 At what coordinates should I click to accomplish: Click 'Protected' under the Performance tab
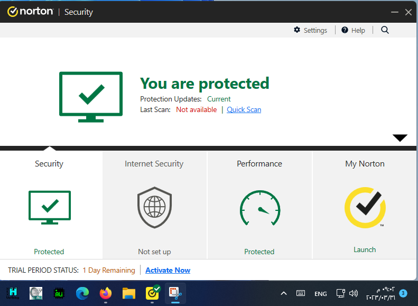(259, 252)
